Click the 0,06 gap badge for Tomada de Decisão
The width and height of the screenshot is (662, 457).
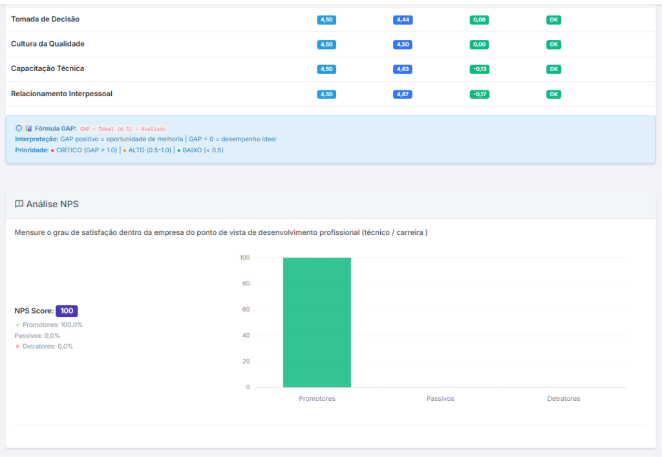tap(479, 20)
